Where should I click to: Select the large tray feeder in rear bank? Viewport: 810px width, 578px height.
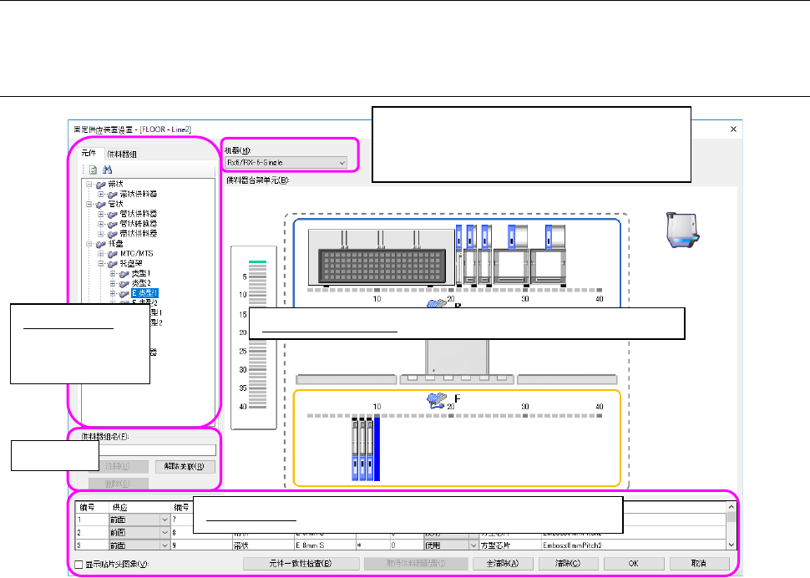click(380, 256)
